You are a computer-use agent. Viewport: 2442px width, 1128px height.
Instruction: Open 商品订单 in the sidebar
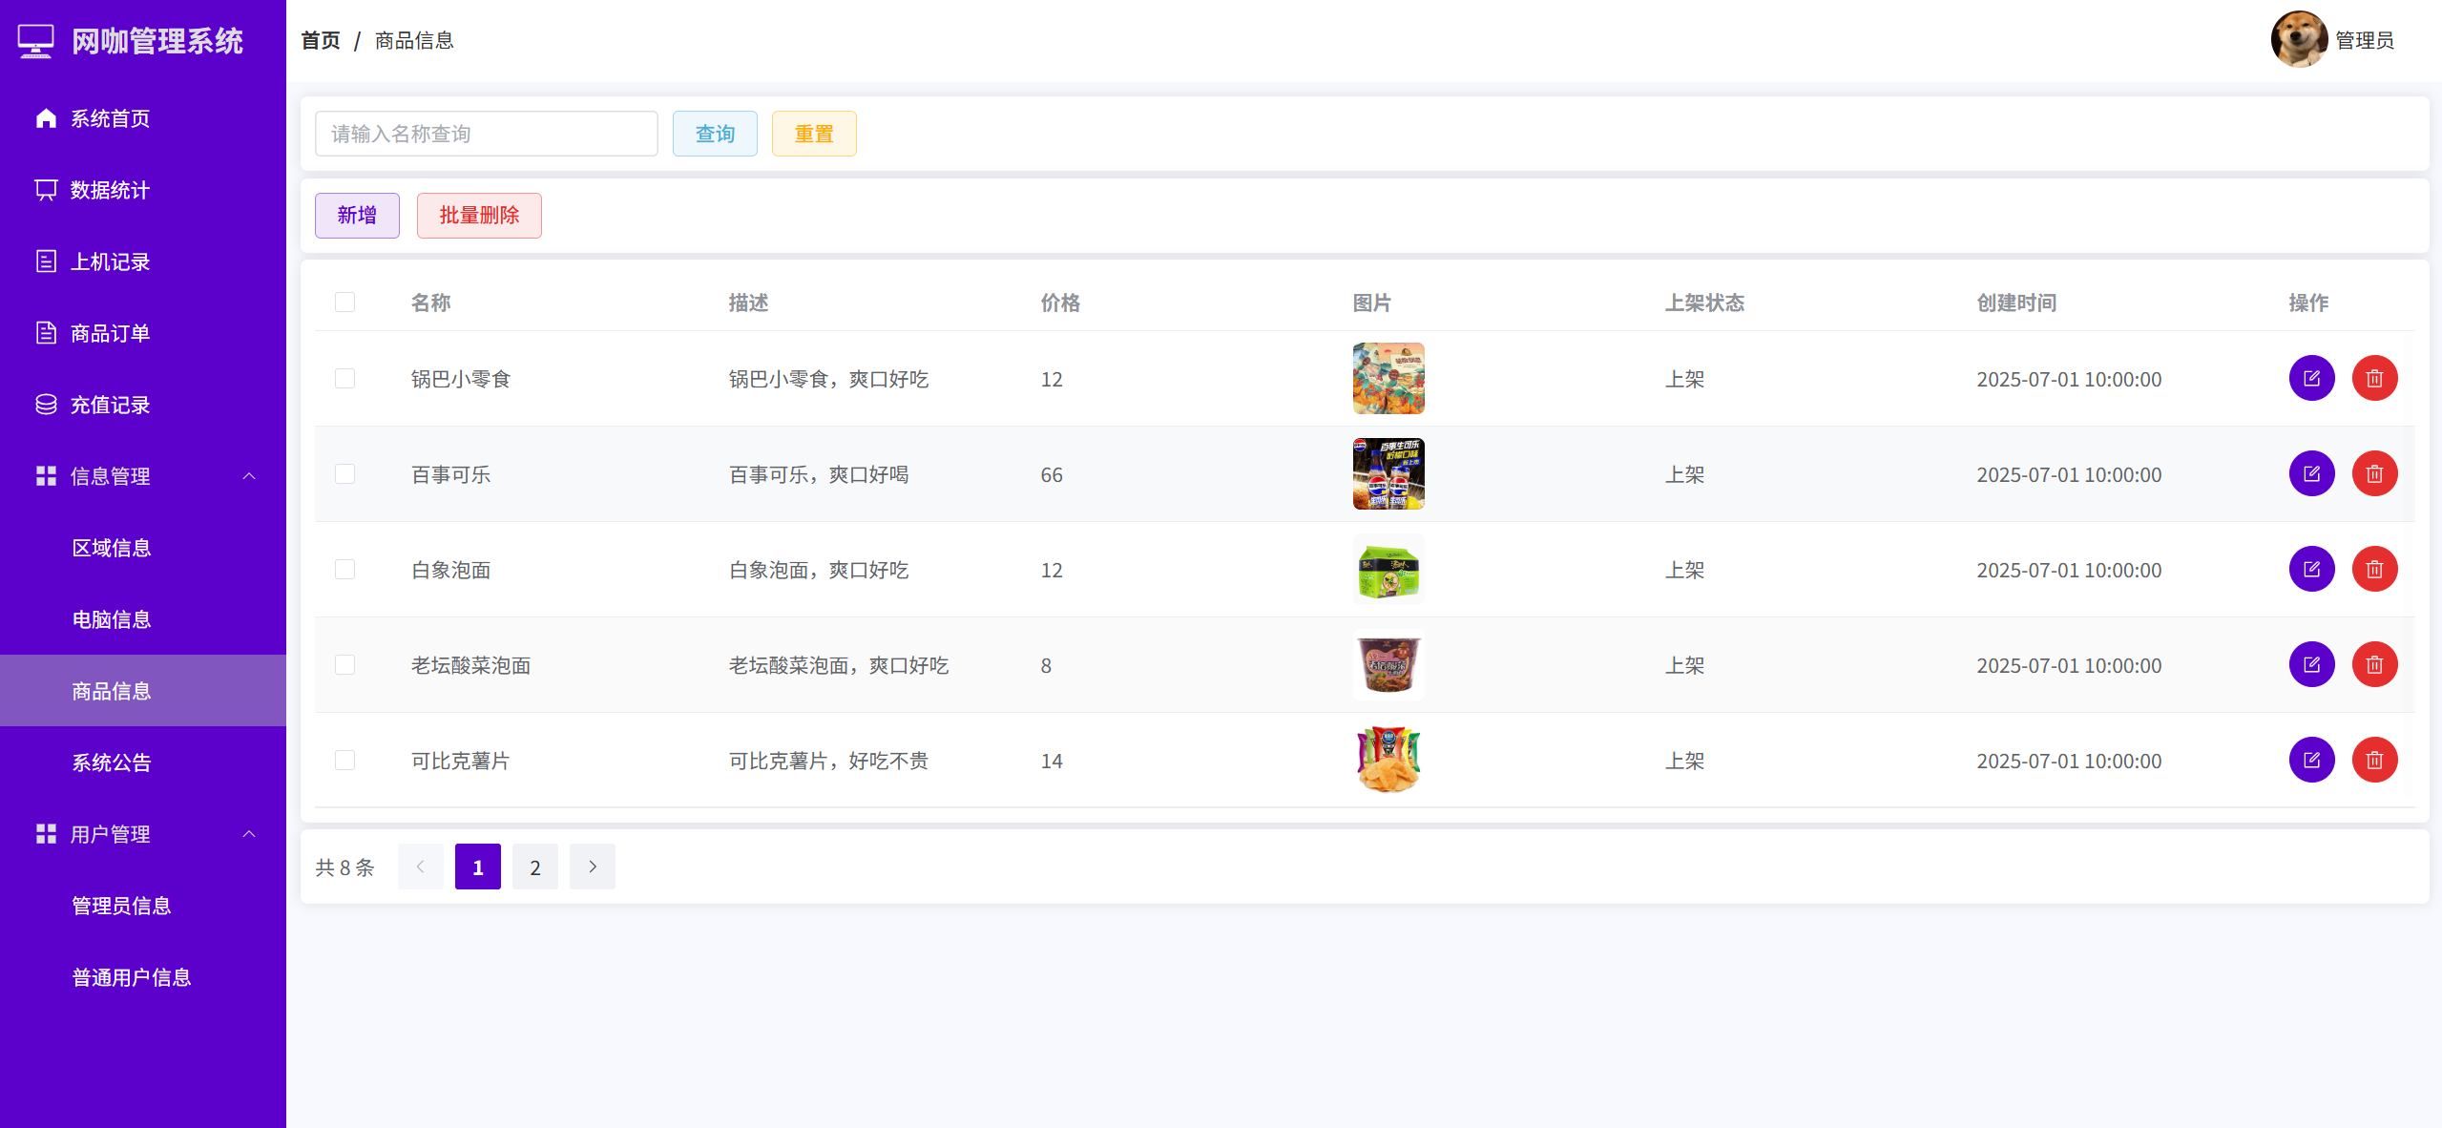(110, 333)
